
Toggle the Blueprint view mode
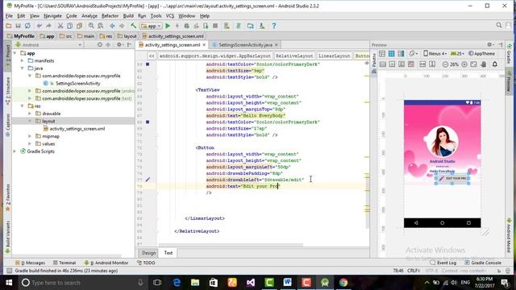(x=392, y=54)
